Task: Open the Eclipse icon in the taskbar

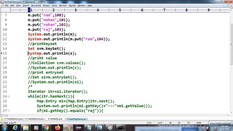Action: tap(79, 128)
